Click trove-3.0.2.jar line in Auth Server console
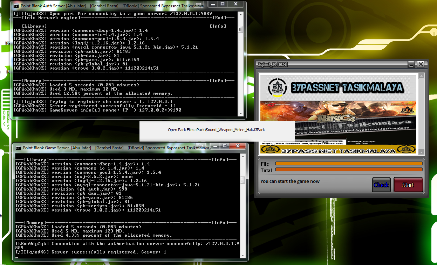The height and width of the screenshot is (265, 437). [86, 68]
